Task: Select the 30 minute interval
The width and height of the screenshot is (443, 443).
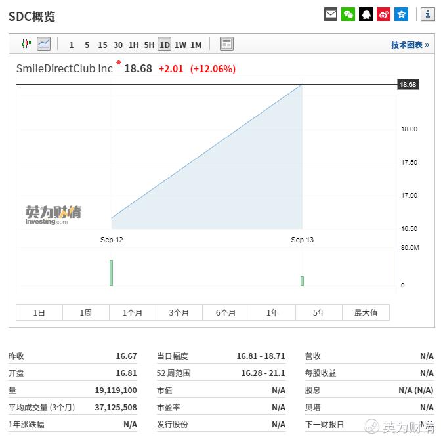Action: 118,45
